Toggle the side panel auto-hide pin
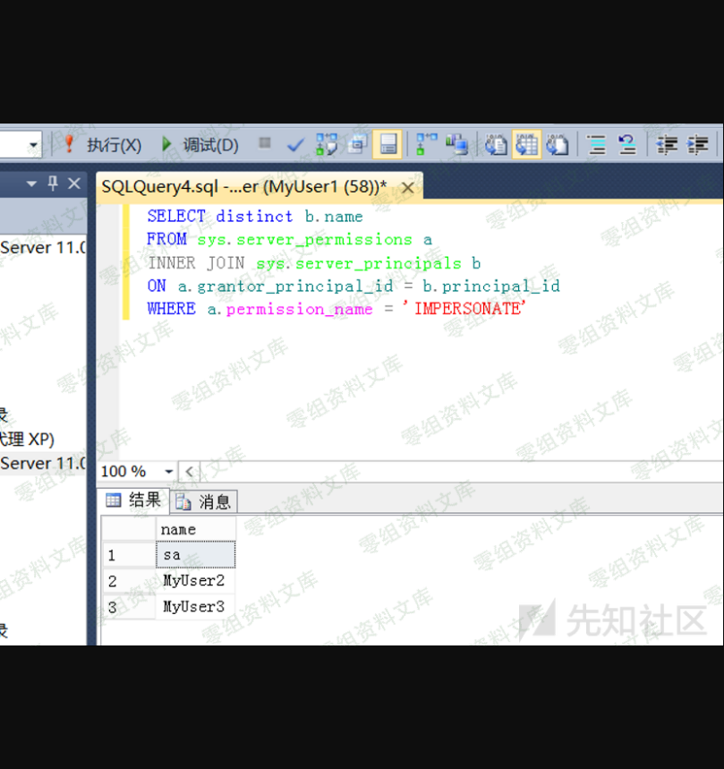This screenshot has width=724, height=769. click(x=53, y=184)
